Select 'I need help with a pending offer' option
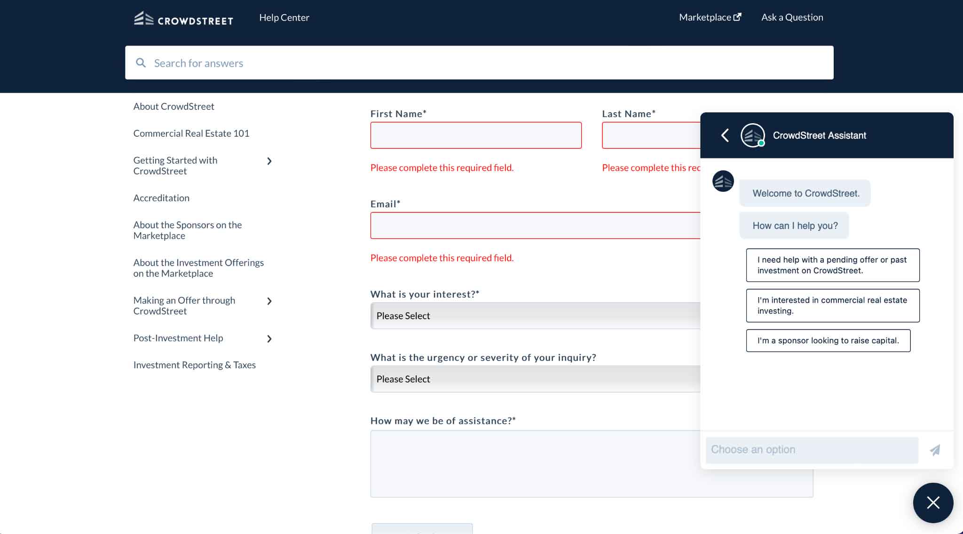 (x=832, y=265)
